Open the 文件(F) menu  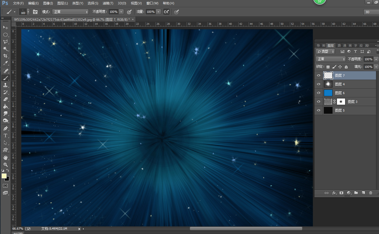pos(18,3)
